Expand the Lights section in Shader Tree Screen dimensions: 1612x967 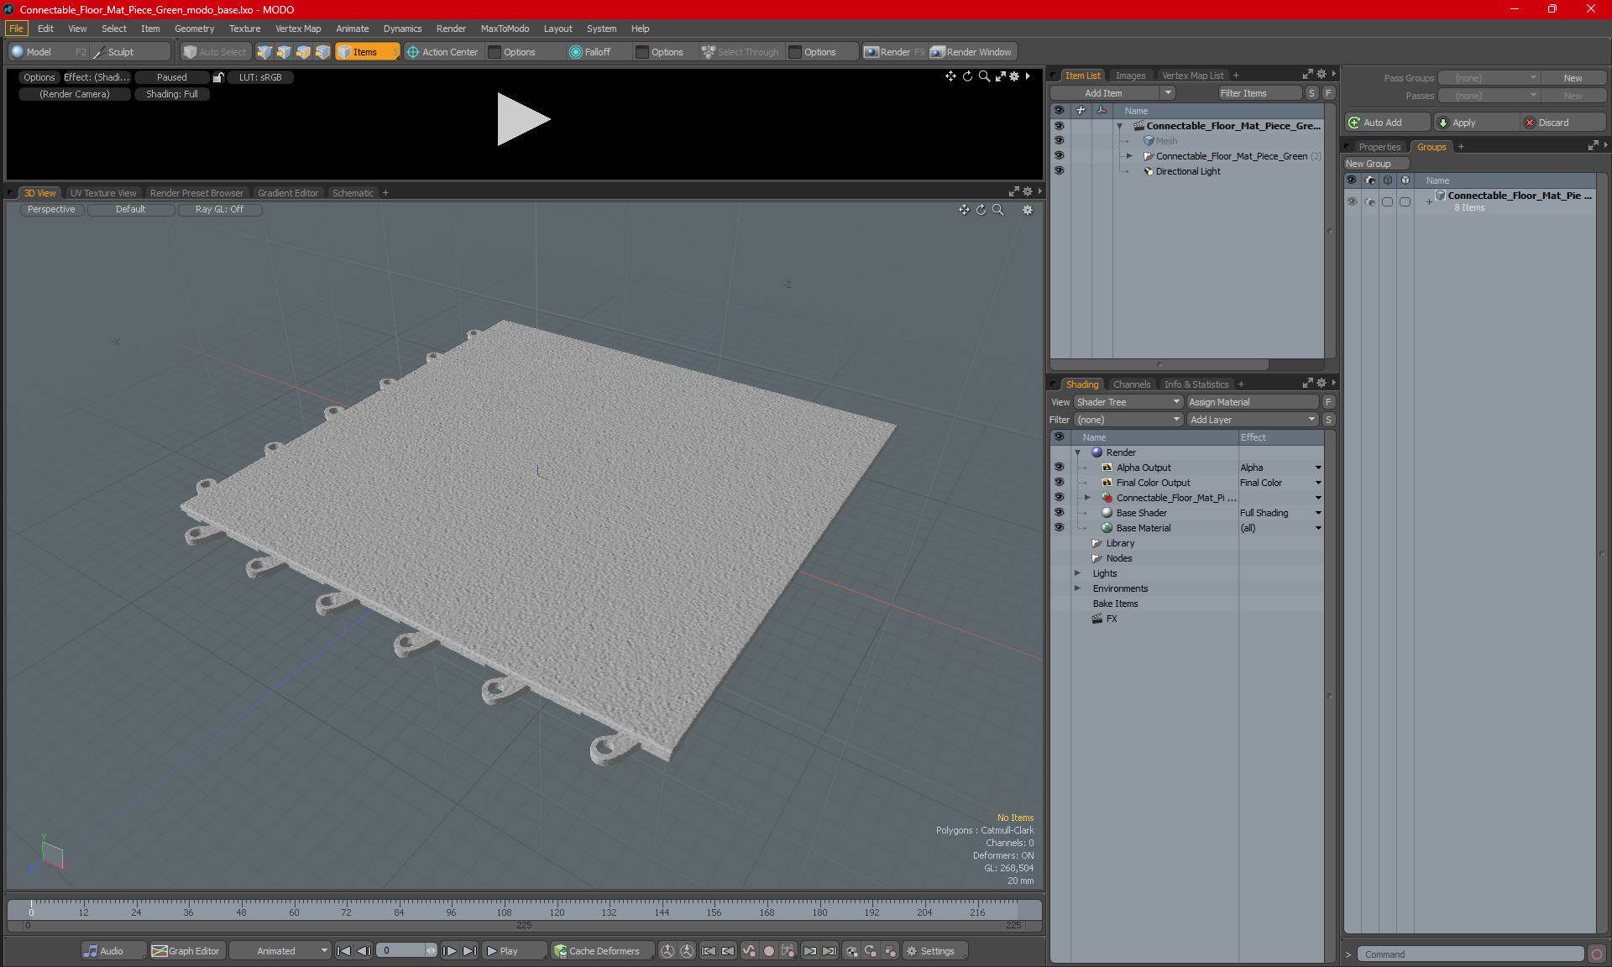(x=1078, y=572)
